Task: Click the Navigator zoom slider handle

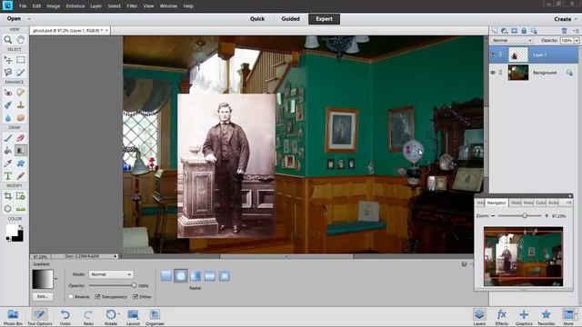Action: point(525,215)
